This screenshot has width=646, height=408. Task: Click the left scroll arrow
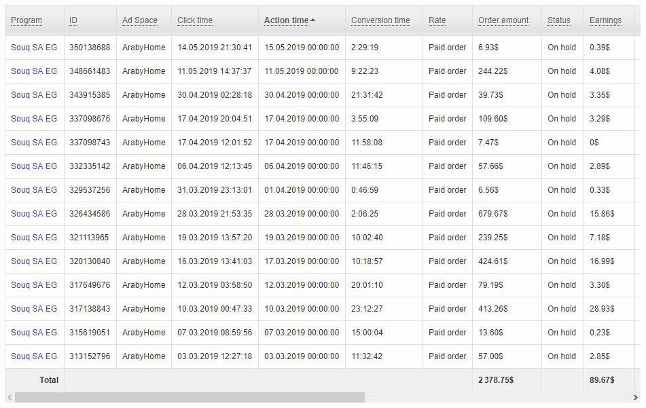tap(9, 398)
